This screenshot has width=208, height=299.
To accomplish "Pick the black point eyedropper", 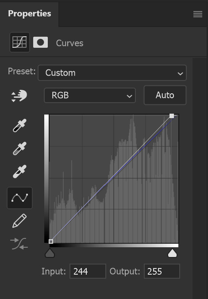I will [19, 126].
